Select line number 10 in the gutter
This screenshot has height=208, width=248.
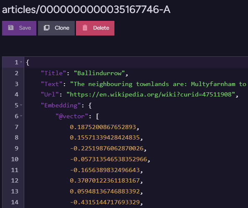pyautogui.click(x=15, y=159)
